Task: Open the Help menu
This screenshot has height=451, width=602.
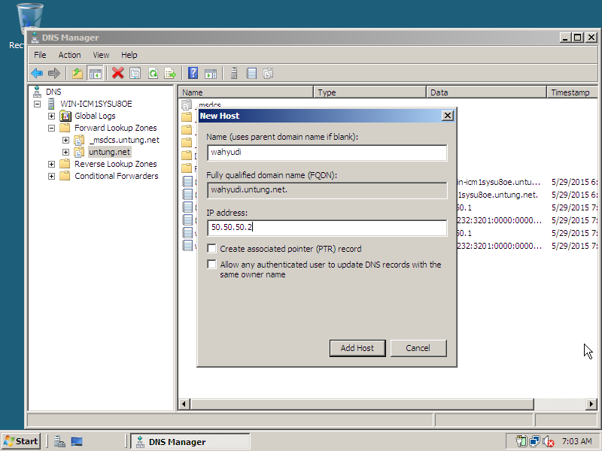Action: pyautogui.click(x=129, y=55)
